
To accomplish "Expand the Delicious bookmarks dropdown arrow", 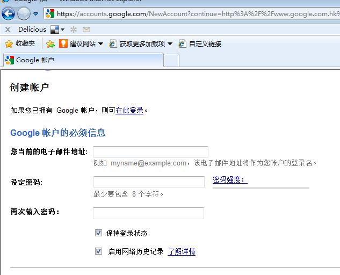I will click(x=62, y=30).
